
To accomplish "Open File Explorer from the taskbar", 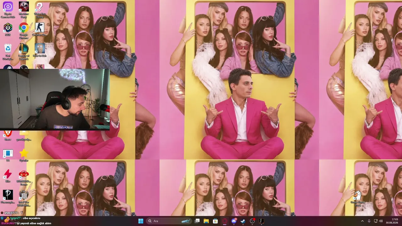I will click(206, 221).
